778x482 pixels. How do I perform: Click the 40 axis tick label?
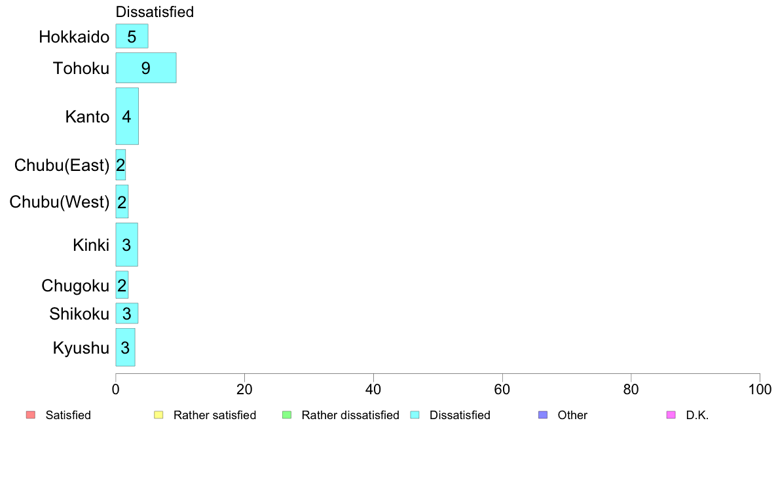[374, 390]
